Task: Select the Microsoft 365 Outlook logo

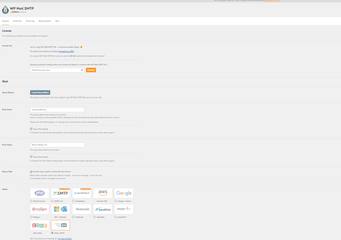Action: (61, 209)
